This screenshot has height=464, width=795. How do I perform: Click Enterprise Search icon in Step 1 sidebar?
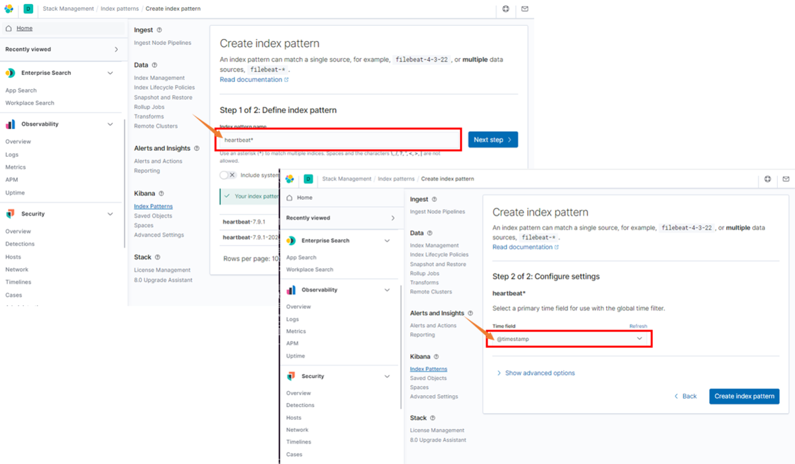coord(11,73)
